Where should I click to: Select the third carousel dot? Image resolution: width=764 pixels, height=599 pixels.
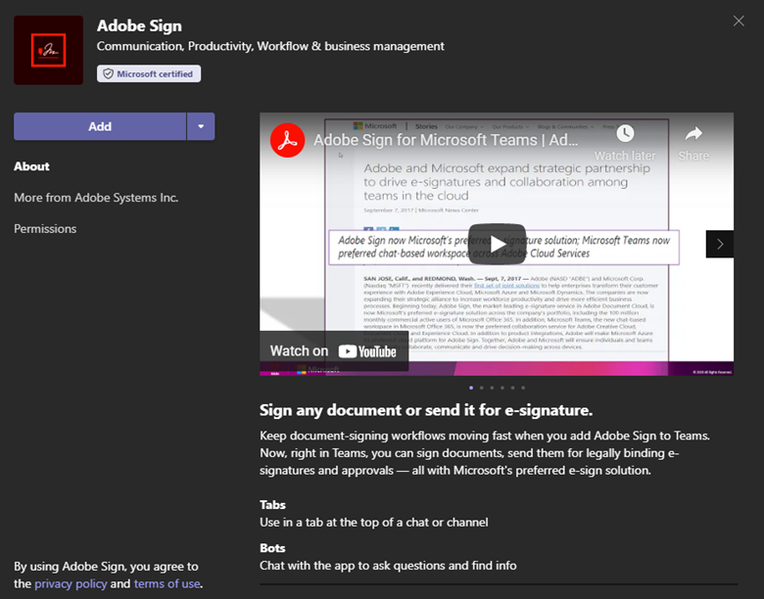[x=492, y=388]
